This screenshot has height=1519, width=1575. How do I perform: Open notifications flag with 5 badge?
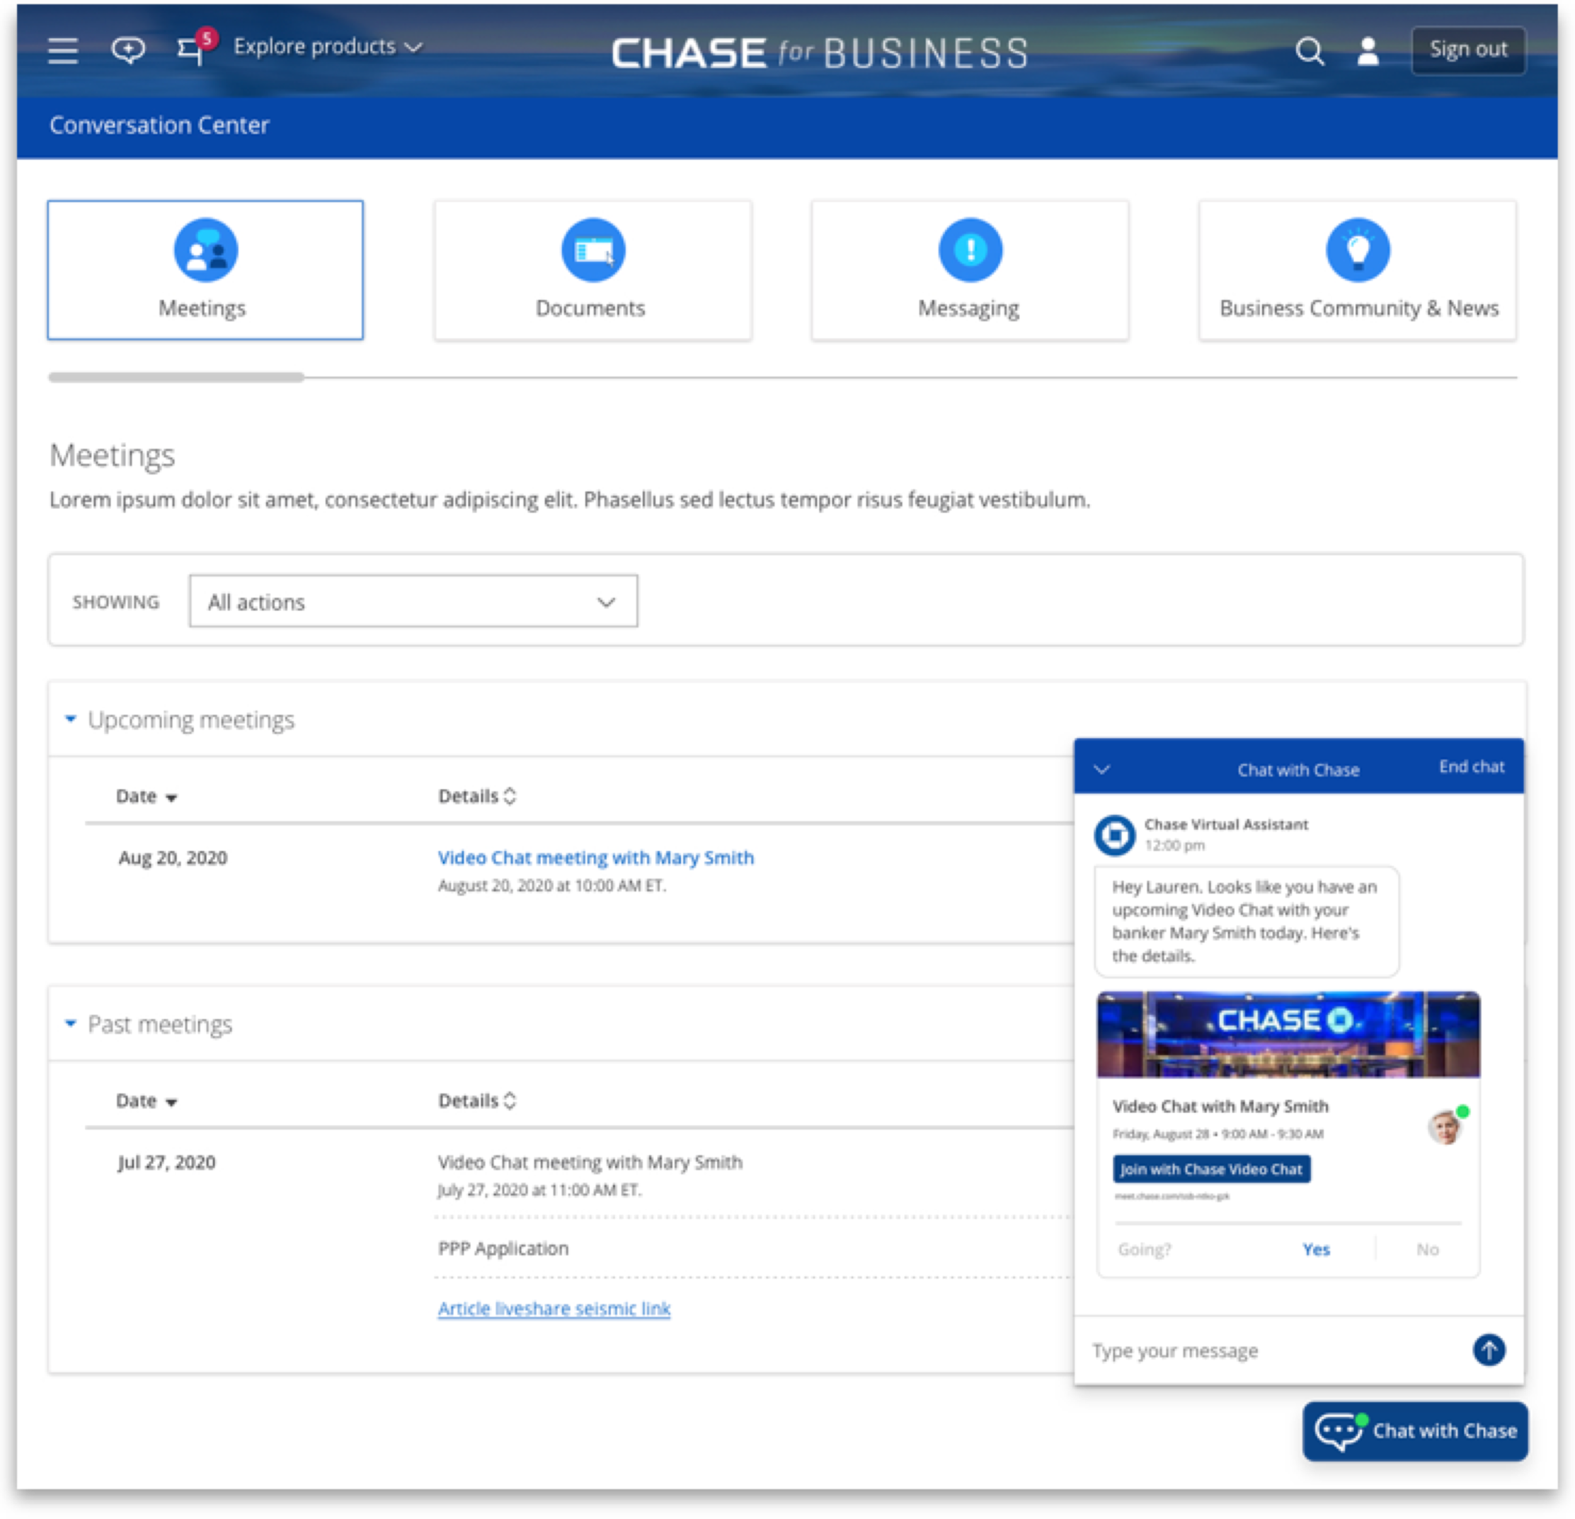tap(190, 50)
